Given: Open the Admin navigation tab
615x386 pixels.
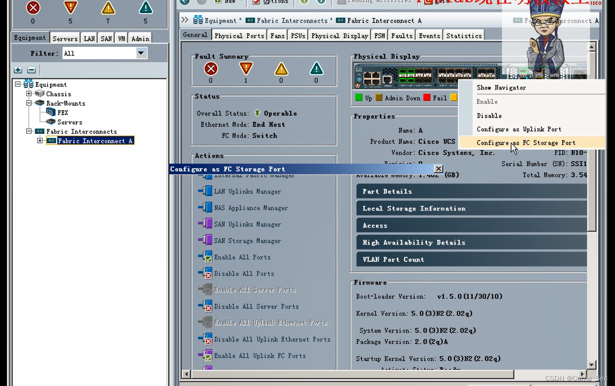Looking at the screenshot, I should tap(140, 39).
